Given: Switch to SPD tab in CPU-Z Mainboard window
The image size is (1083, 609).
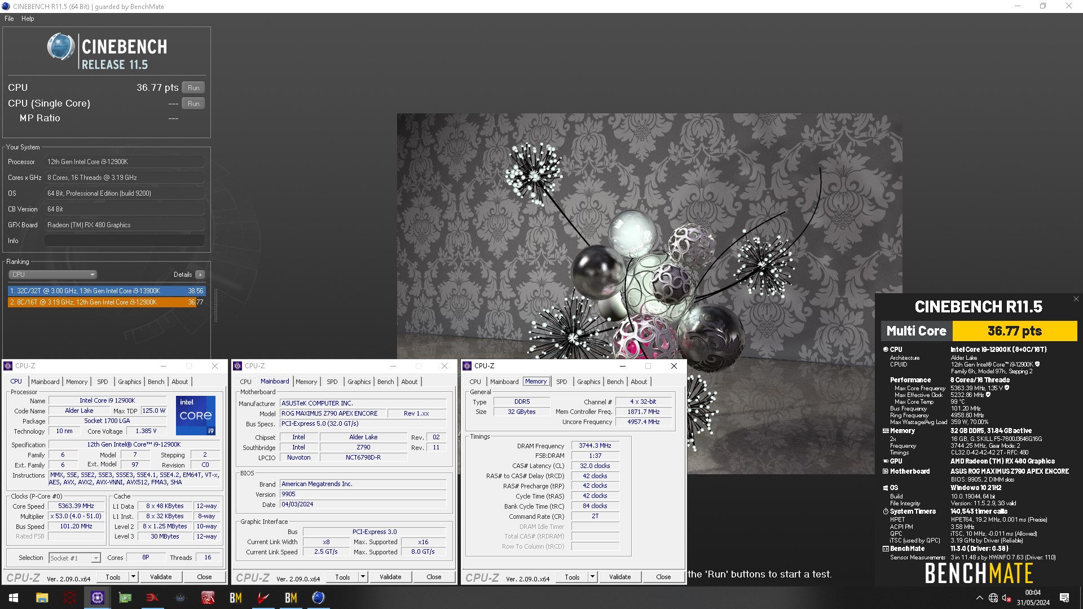Looking at the screenshot, I should coord(332,382).
